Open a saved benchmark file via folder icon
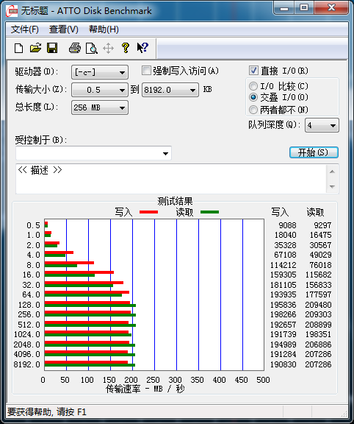Viewport: 354px width, 424px height. pyautogui.click(x=35, y=48)
